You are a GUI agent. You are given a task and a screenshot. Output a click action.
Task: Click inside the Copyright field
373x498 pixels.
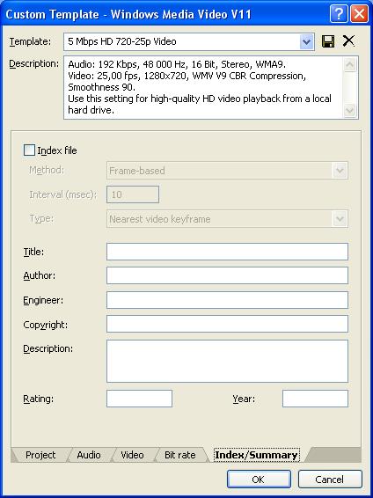point(227,324)
